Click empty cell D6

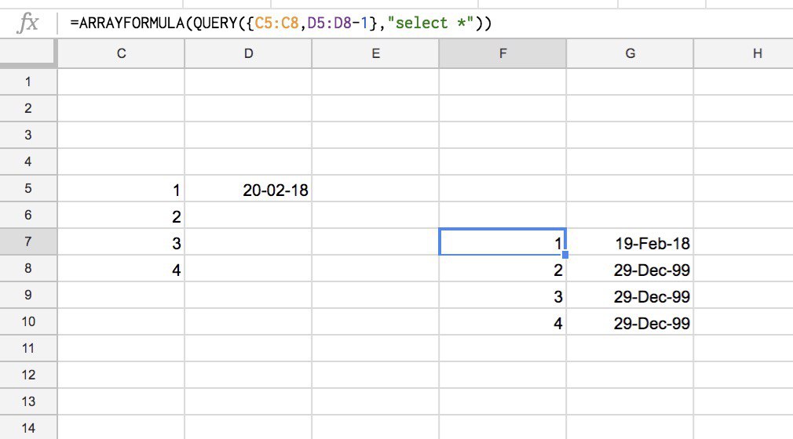coord(248,215)
